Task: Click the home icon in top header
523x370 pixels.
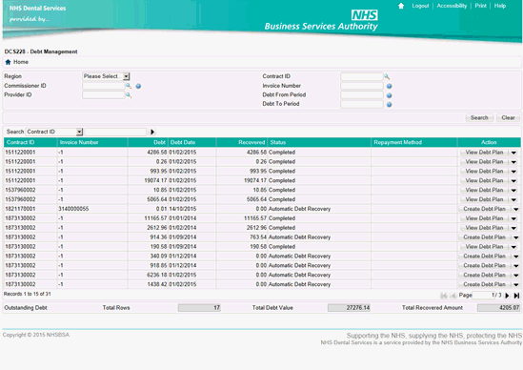Action: (401, 6)
